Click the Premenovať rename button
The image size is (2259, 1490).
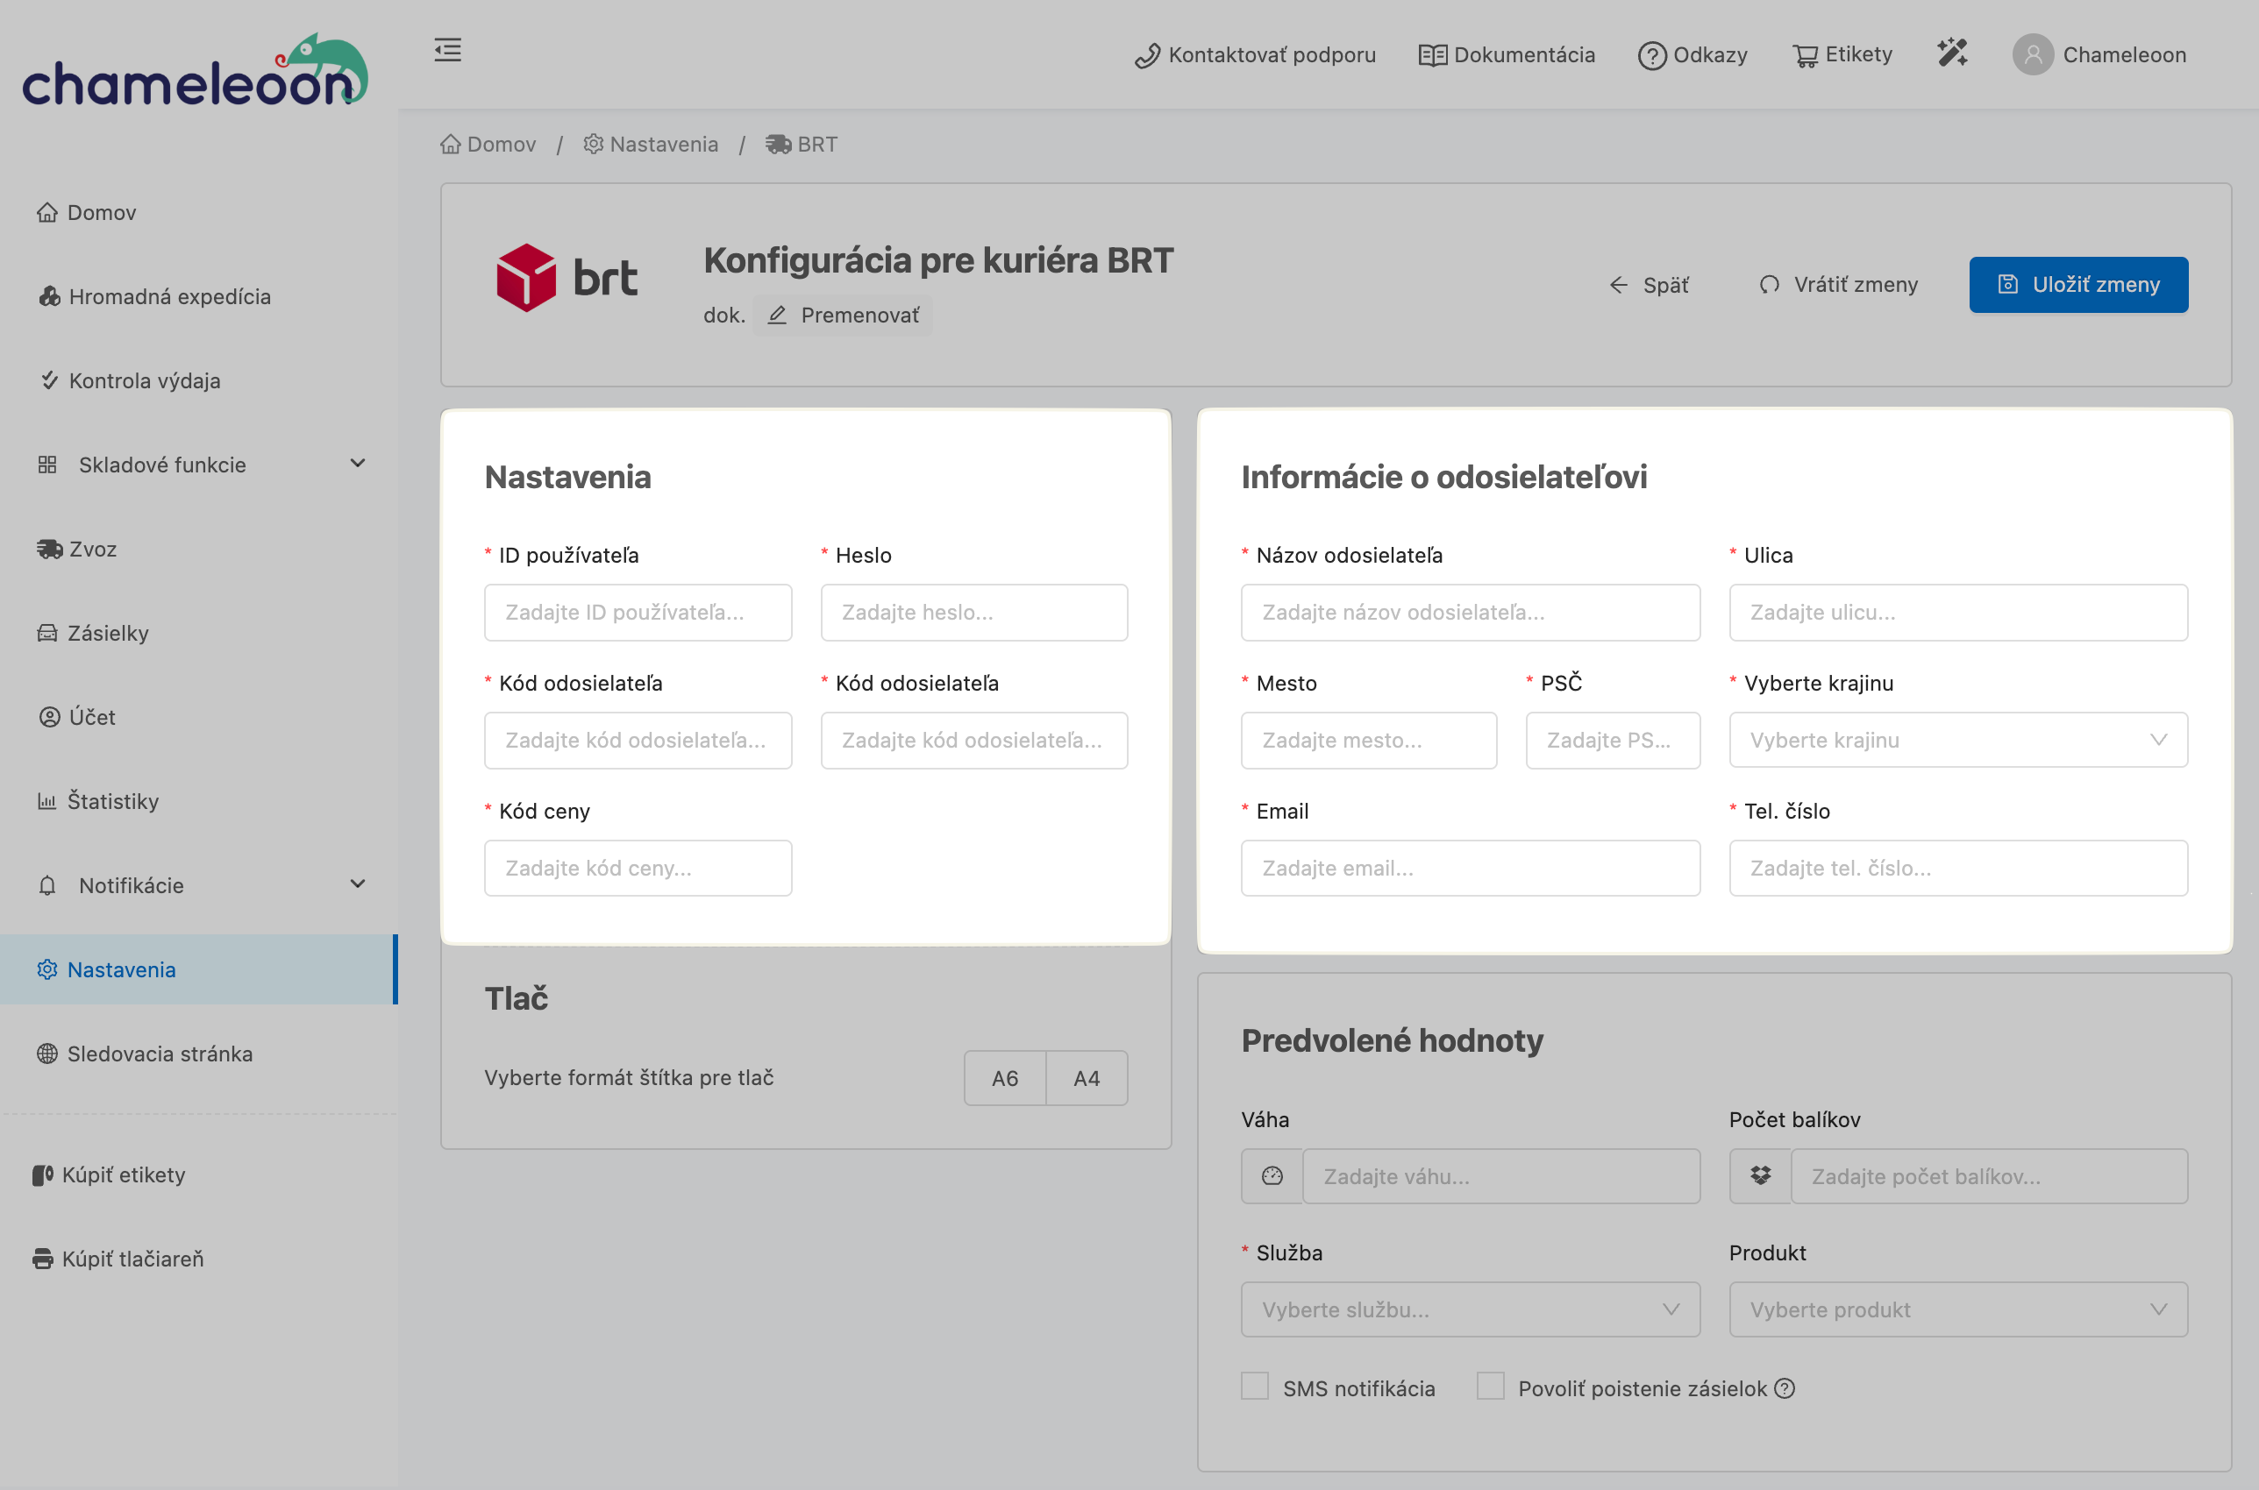point(843,316)
